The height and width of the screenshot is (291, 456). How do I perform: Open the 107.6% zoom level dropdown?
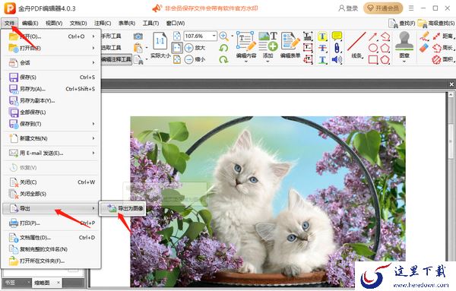[214, 36]
